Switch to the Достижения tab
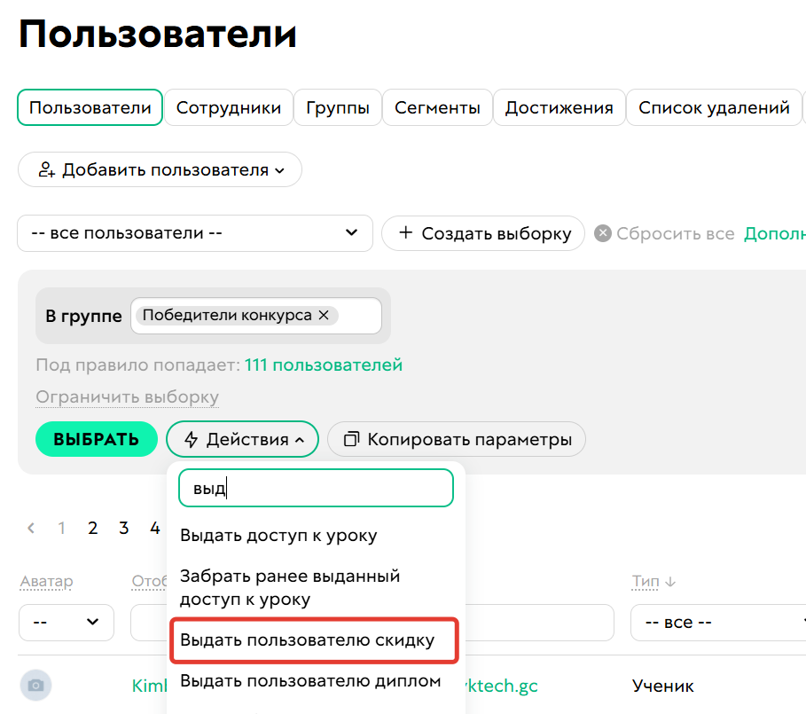 (x=559, y=107)
